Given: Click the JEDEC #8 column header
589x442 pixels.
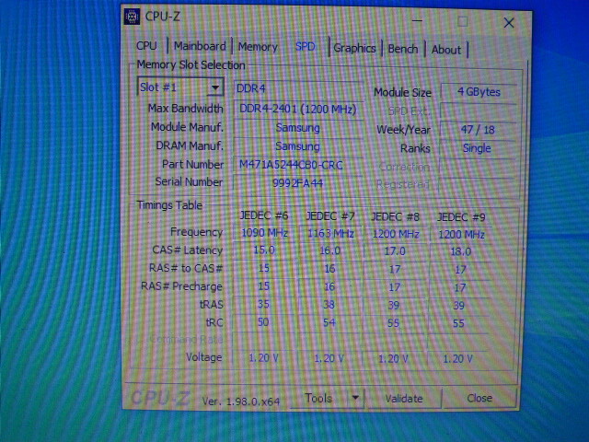Looking at the screenshot, I should point(395,217).
